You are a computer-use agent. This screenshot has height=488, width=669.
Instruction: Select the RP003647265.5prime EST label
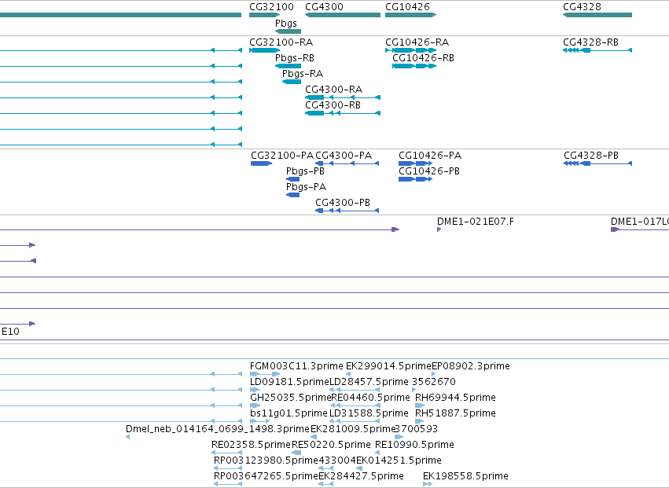click(x=266, y=476)
